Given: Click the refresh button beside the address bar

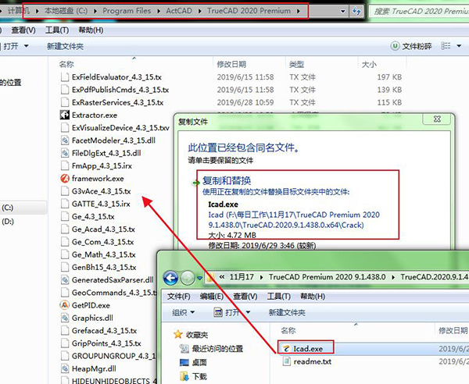Looking at the screenshot, I should click(x=356, y=12).
